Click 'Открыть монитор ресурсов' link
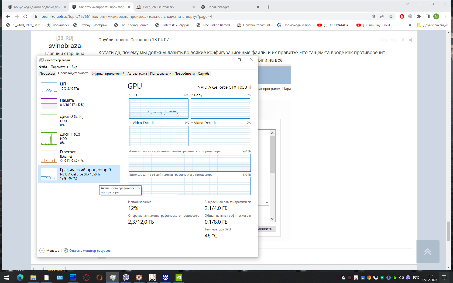Viewport: 453px width, 283px height. pyautogui.click(x=90, y=251)
